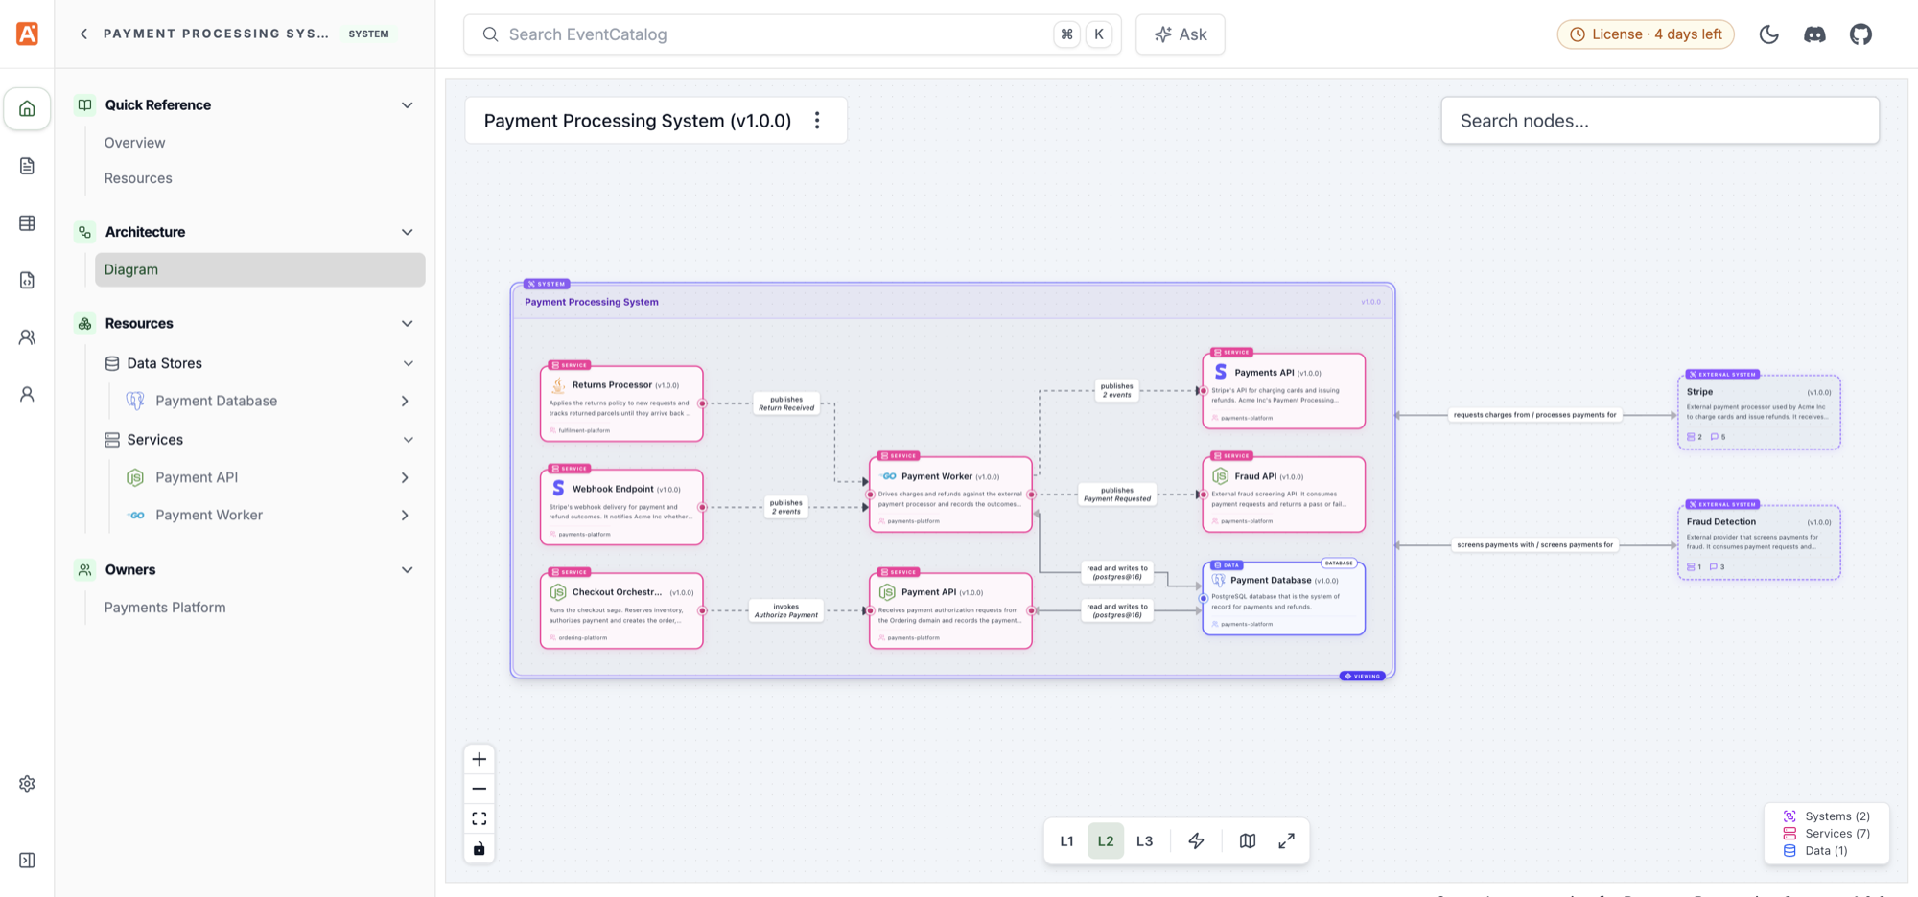1918x897 pixels.
Task: Click the invokes Authorize Payment edge label
Action: (x=786, y=610)
